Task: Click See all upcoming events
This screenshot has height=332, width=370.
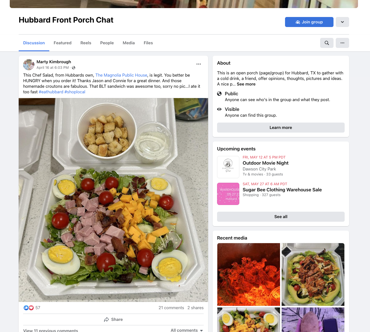Action: click(x=281, y=217)
